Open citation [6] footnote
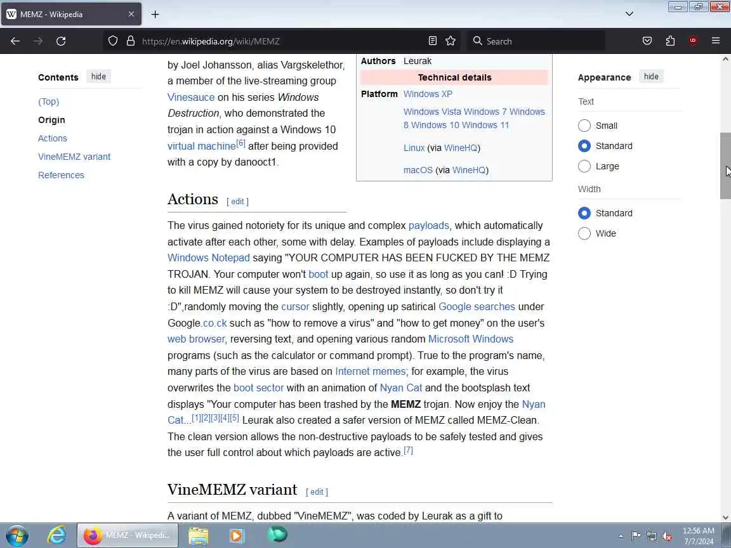 (240, 143)
